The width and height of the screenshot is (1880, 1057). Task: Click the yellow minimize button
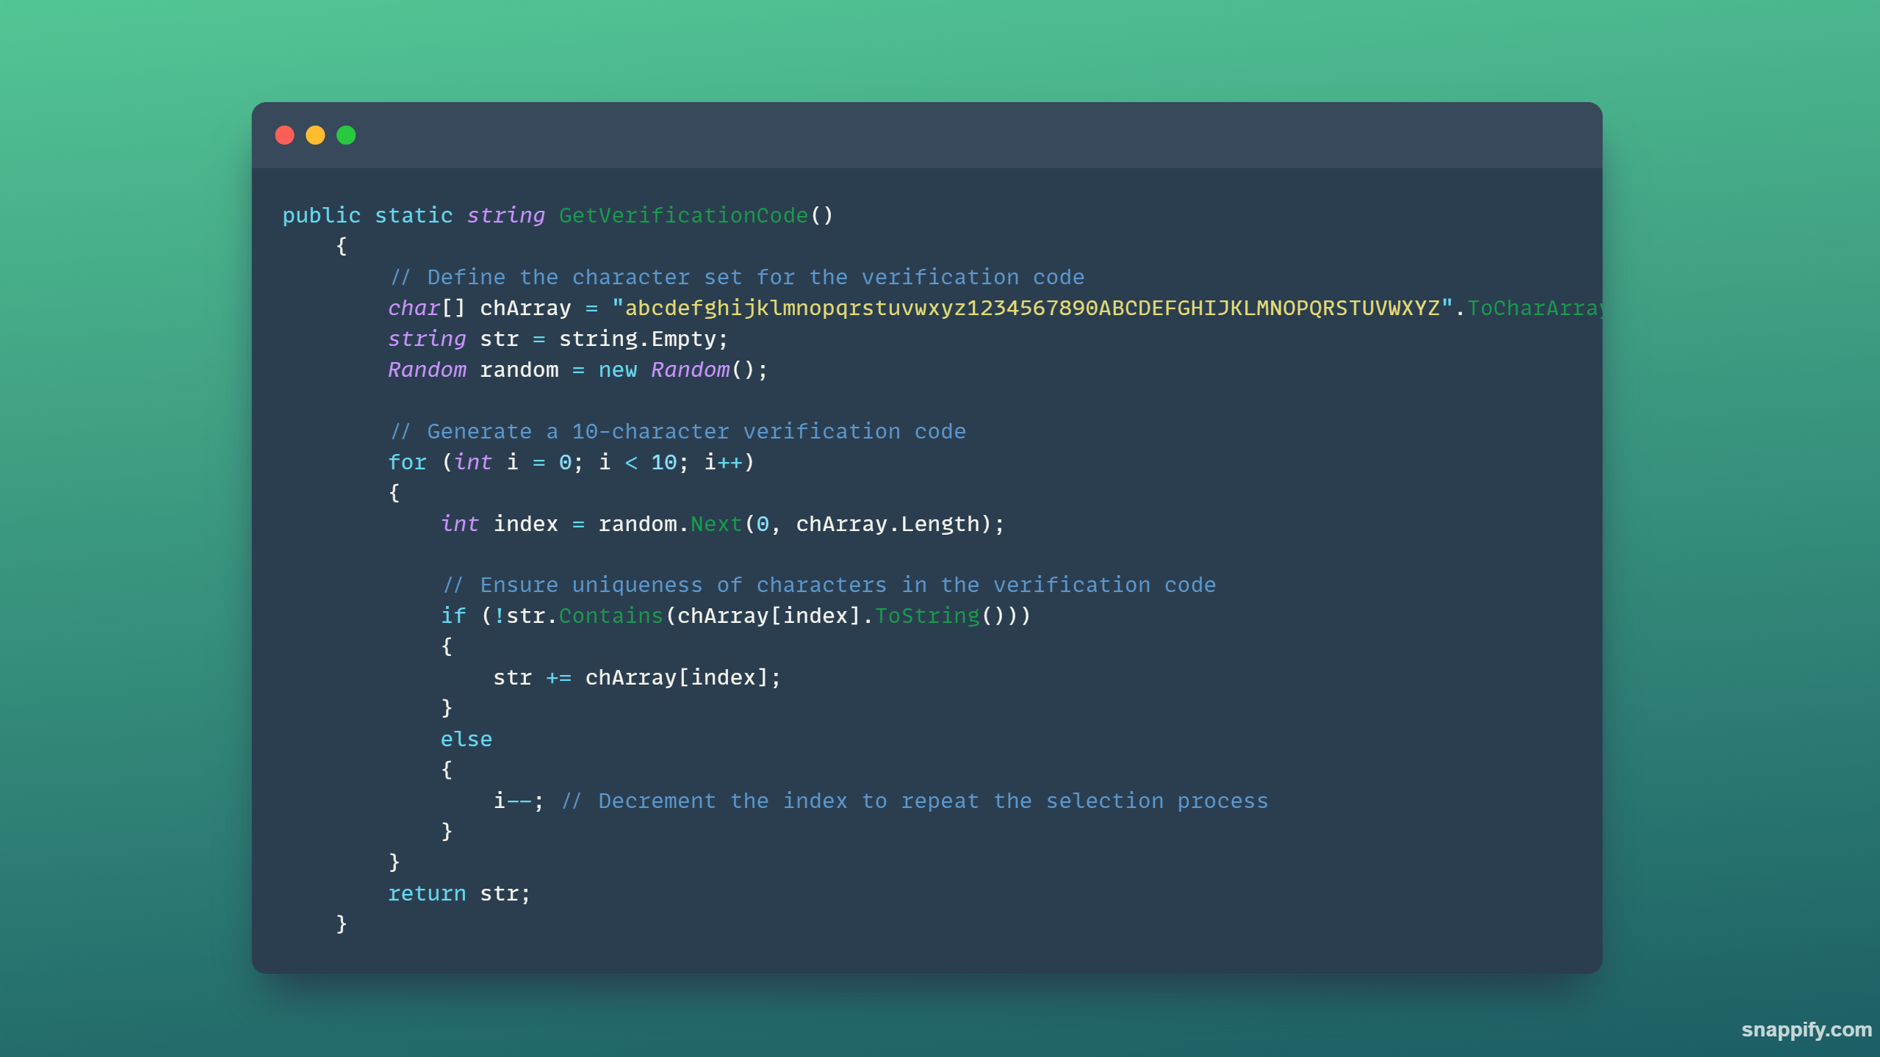click(317, 135)
